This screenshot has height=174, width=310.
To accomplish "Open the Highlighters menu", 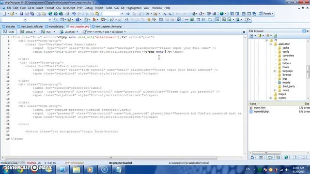I will pyautogui.click(x=134, y=8).
